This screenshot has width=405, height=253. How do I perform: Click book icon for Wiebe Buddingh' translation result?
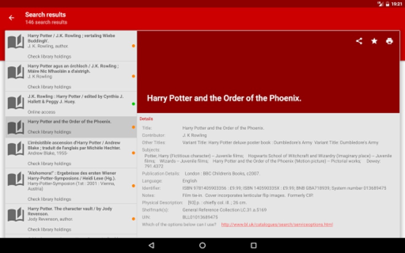point(16,42)
